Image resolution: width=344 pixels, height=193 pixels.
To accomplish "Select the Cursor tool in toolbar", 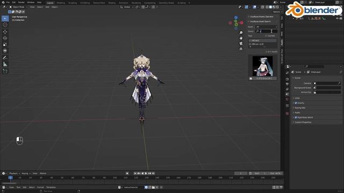I will click(5, 25).
